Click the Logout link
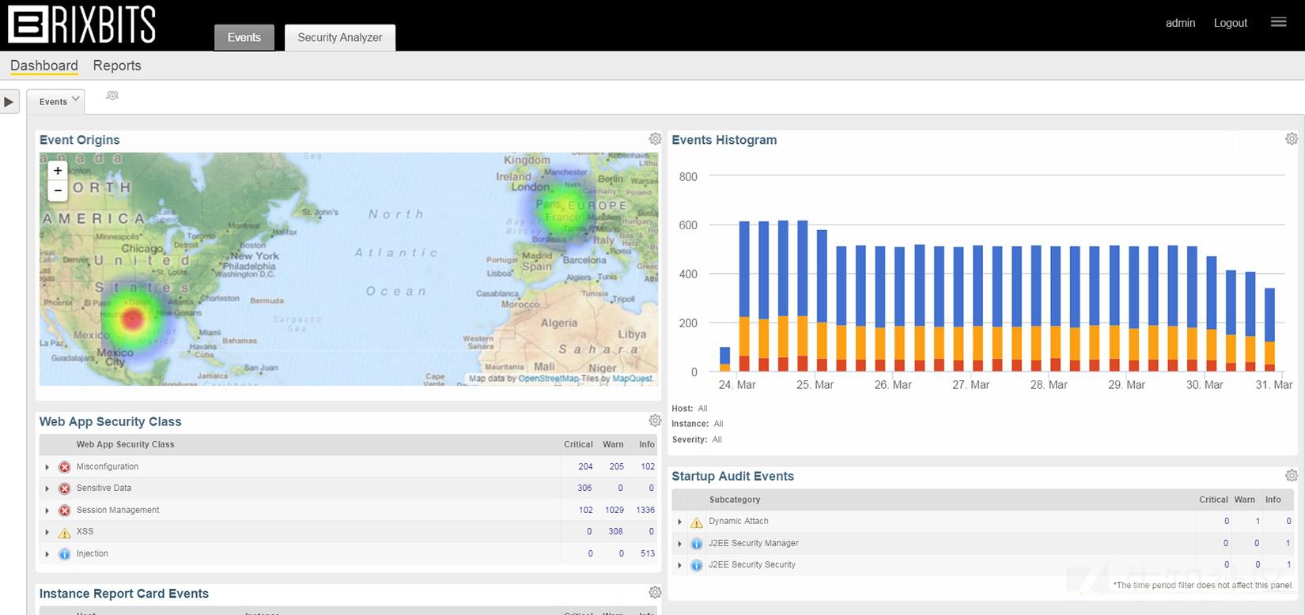This screenshot has width=1305, height=615. (1230, 23)
